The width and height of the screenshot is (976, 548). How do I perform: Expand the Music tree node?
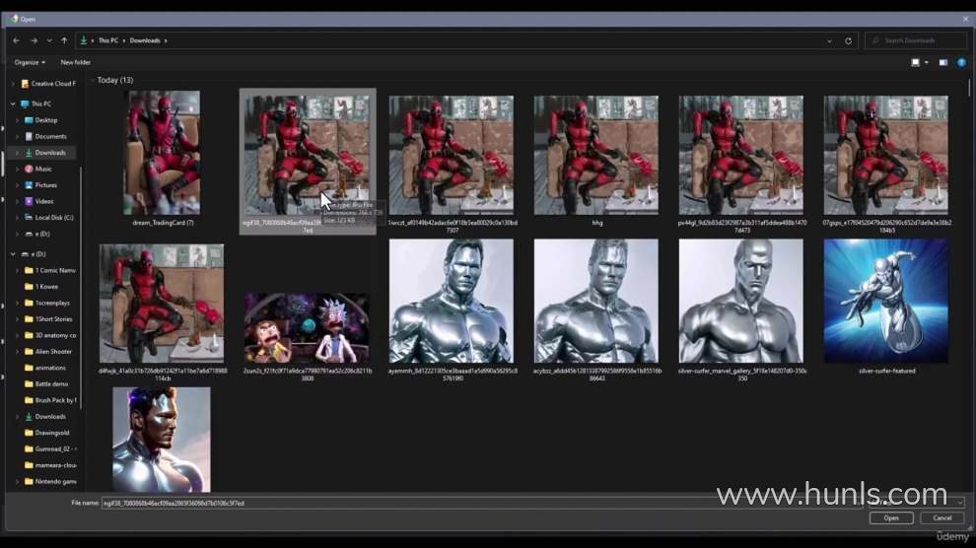pos(17,169)
